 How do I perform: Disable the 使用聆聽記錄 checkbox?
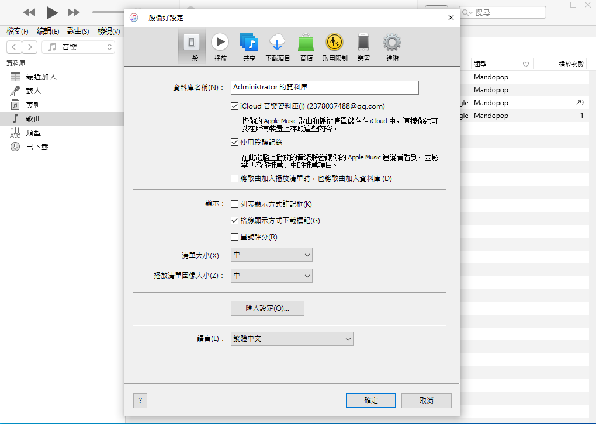click(x=235, y=142)
